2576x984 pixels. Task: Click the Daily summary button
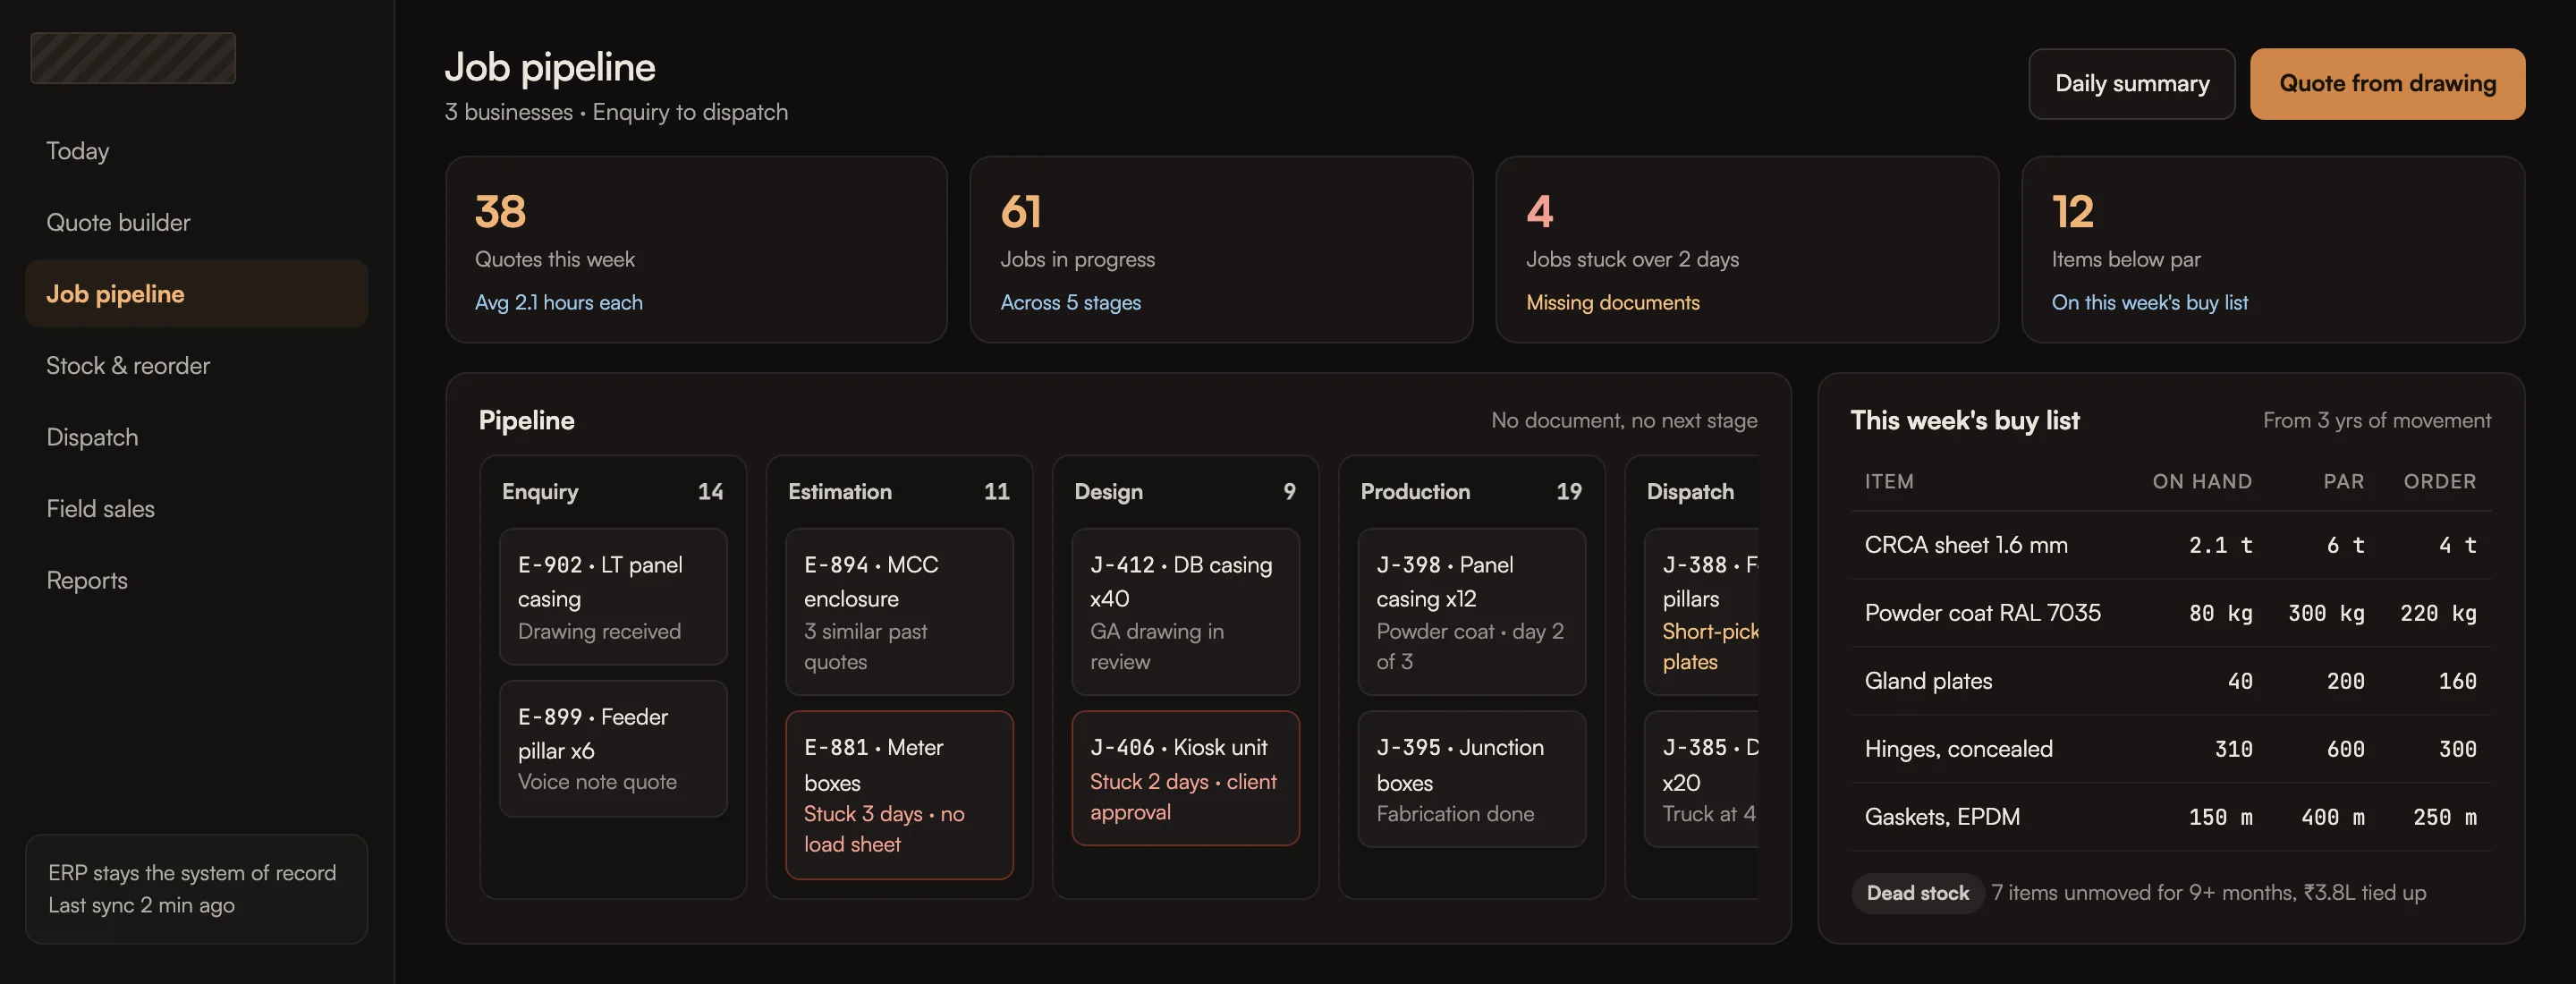pos(2131,84)
